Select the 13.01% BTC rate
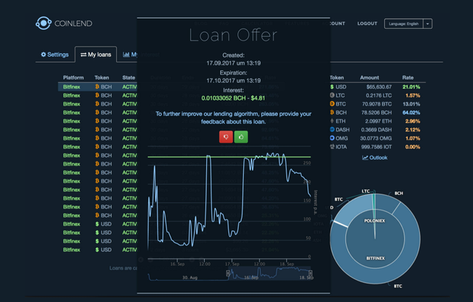Image resolution: width=473 pixels, height=302 pixels. [x=411, y=104]
